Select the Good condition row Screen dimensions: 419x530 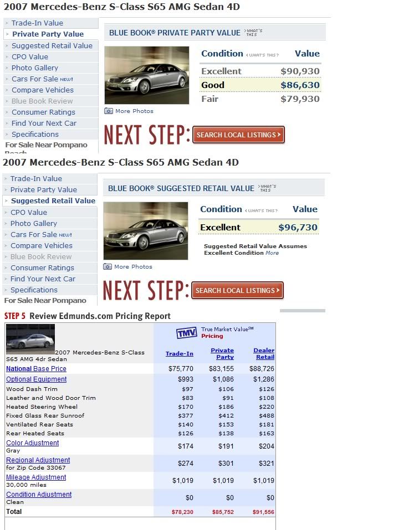[x=260, y=85]
